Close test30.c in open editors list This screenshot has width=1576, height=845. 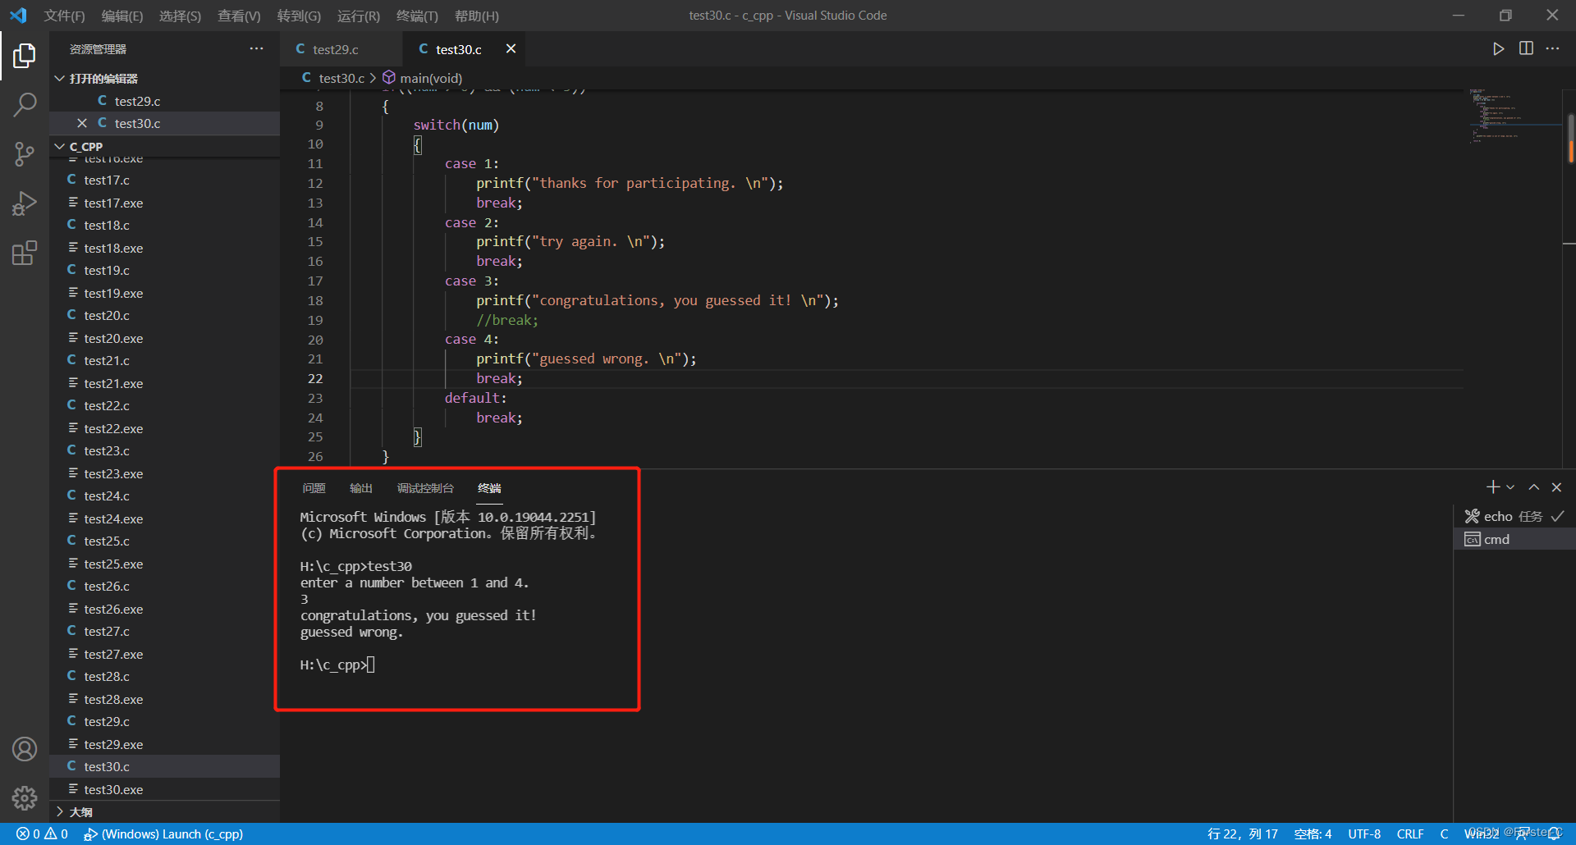82,123
